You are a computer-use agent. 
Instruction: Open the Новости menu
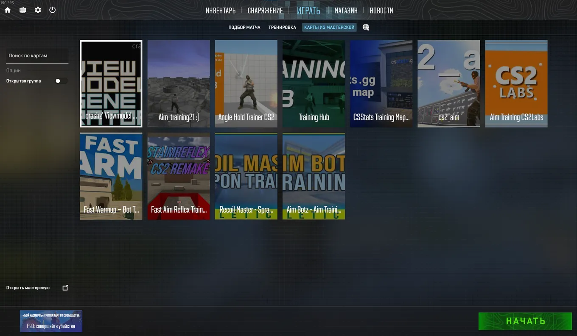(381, 11)
